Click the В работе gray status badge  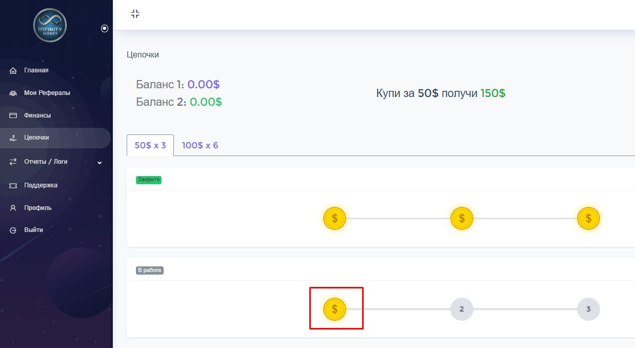pos(150,270)
